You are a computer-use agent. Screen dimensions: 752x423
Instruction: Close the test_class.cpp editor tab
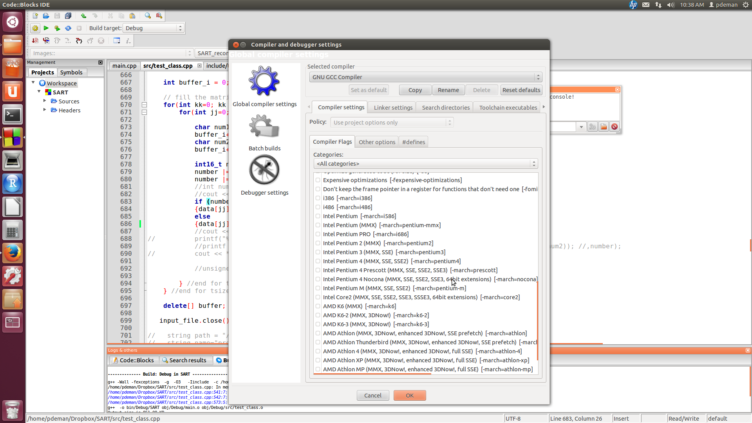[199, 65]
